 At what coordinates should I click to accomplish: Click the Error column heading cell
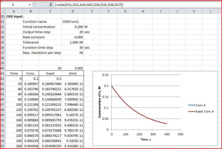(73, 73)
